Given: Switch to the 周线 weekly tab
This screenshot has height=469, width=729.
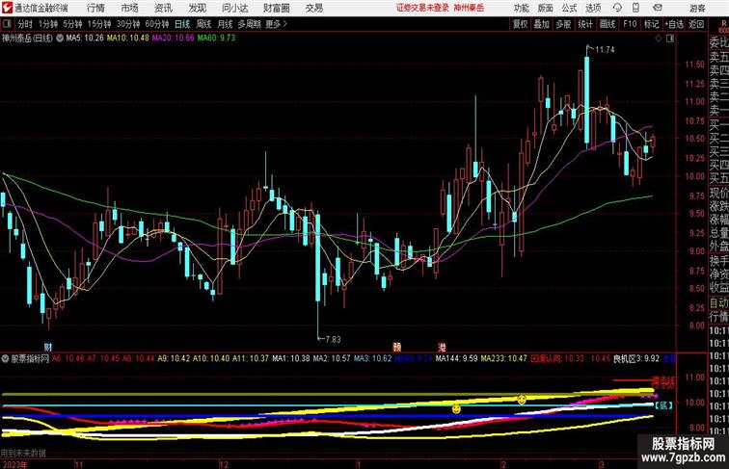Looking at the screenshot, I should (203, 24).
